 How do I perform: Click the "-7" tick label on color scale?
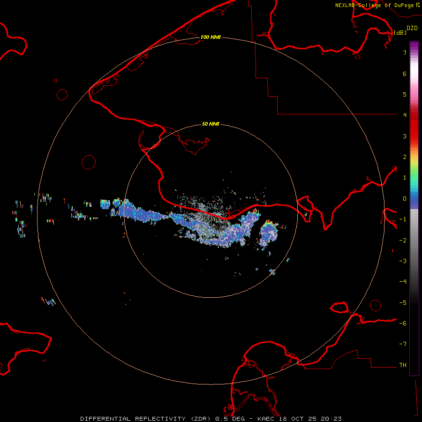[403, 344]
